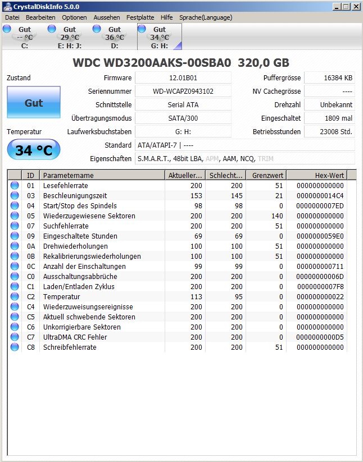The height and width of the screenshot is (462, 363).
Task: Click the Eigenschaften features field
Action: pos(245,158)
